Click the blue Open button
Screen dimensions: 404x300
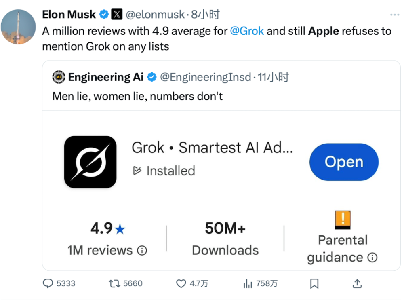click(344, 162)
